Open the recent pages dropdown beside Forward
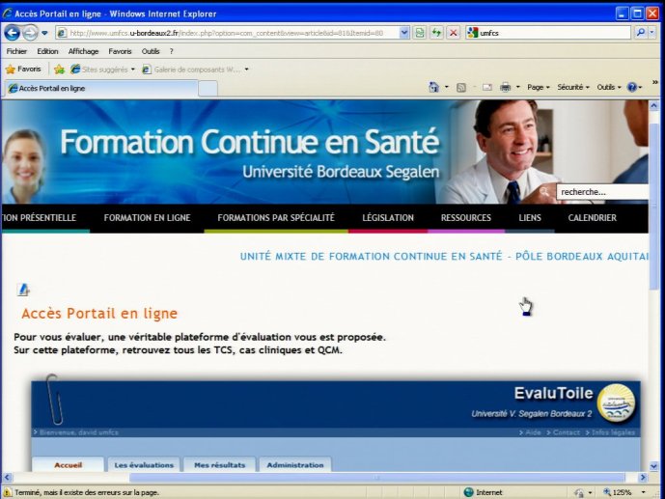 click(x=44, y=33)
